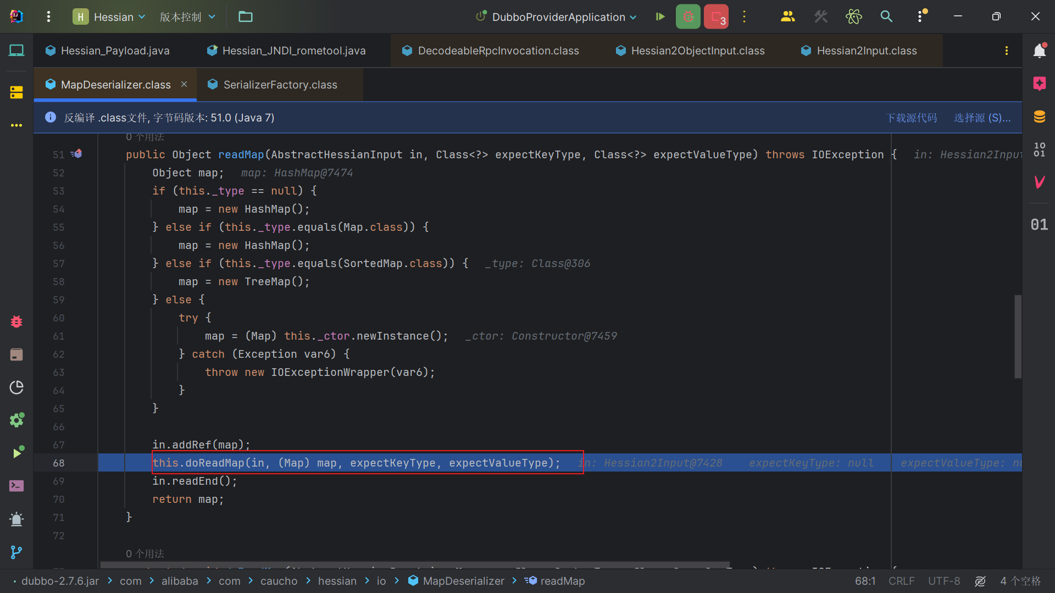Click the atom-shaped plugin icon
The height and width of the screenshot is (593, 1055).
(853, 16)
